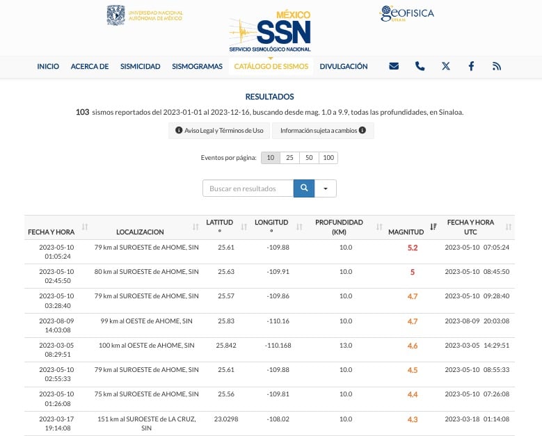Click longitude value -108.02
This screenshot has height=436, width=542.
pos(278,419)
